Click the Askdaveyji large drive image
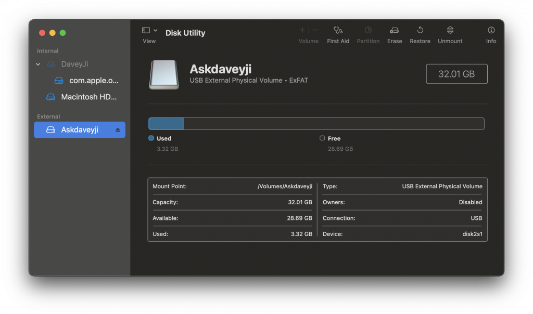The height and width of the screenshot is (314, 533). click(164, 75)
